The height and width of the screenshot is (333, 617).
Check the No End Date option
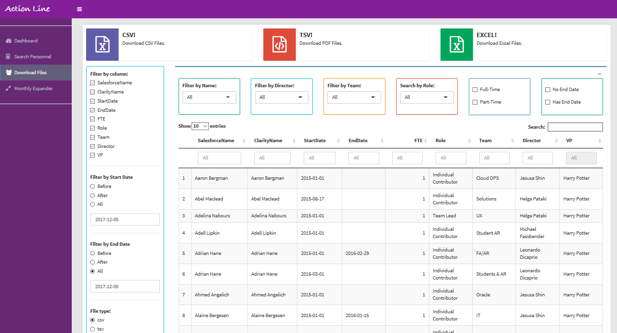coord(548,90)
